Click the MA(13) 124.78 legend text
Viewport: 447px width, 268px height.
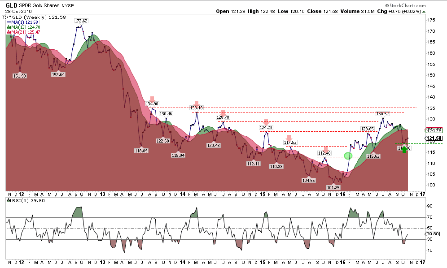click(x=26, y=27)
